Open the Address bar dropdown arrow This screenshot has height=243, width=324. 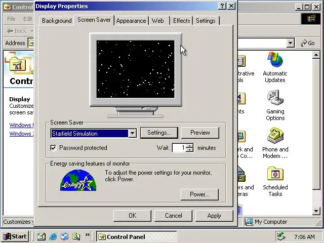pyautogui.click(x=290, y=43)
